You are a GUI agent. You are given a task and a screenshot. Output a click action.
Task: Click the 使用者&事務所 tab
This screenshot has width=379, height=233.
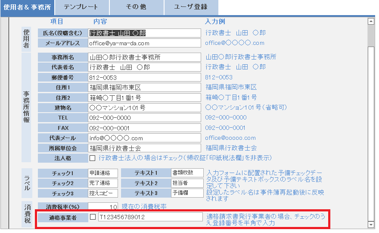(x=28, y=7)
